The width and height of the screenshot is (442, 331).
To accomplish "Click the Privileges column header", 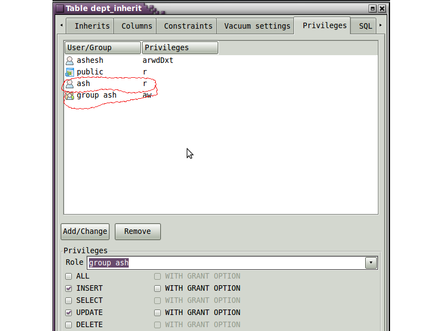I will coord(180,48).
